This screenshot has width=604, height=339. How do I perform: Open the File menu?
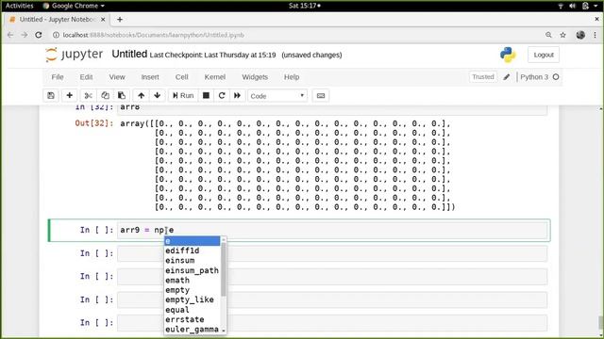tap(58, 77)
